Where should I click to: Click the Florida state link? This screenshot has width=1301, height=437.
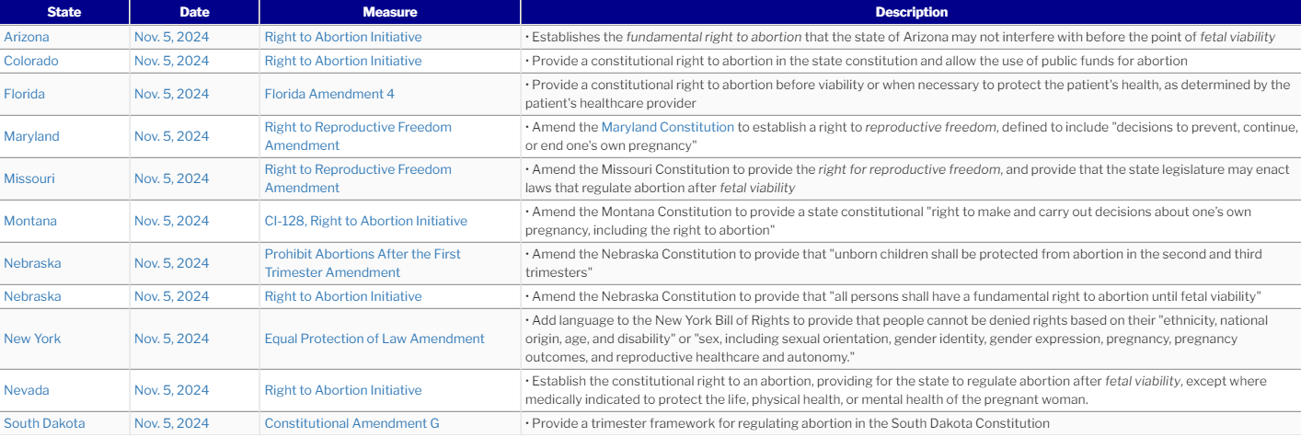point(24,94)
